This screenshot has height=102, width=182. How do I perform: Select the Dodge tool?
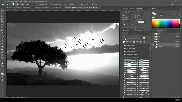click(2, 50)
